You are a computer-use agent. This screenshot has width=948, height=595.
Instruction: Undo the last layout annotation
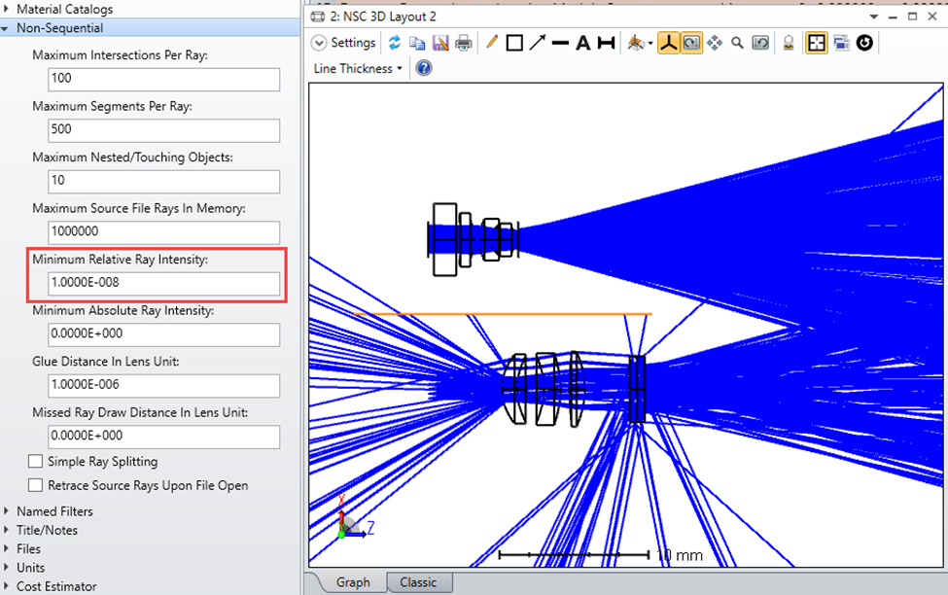pyautogui.click(x=759, y=42)
